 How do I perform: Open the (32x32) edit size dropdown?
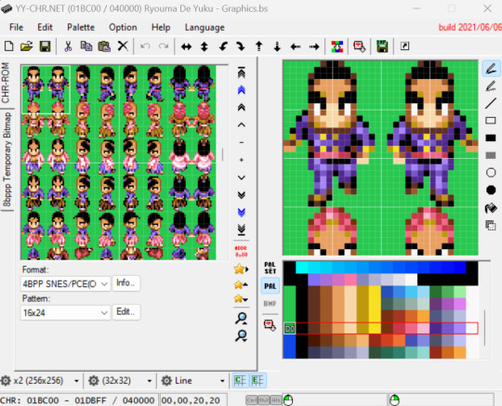coord(120,381)
